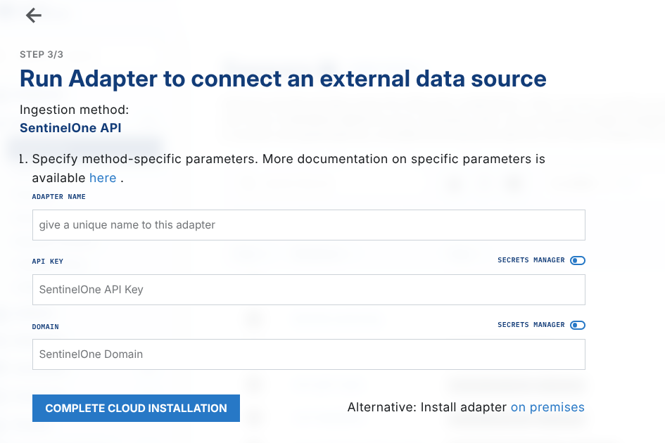This screenshot has height=443, width=665.
Task: Click the API KEY field label
Action: click(x=48, y=262)
